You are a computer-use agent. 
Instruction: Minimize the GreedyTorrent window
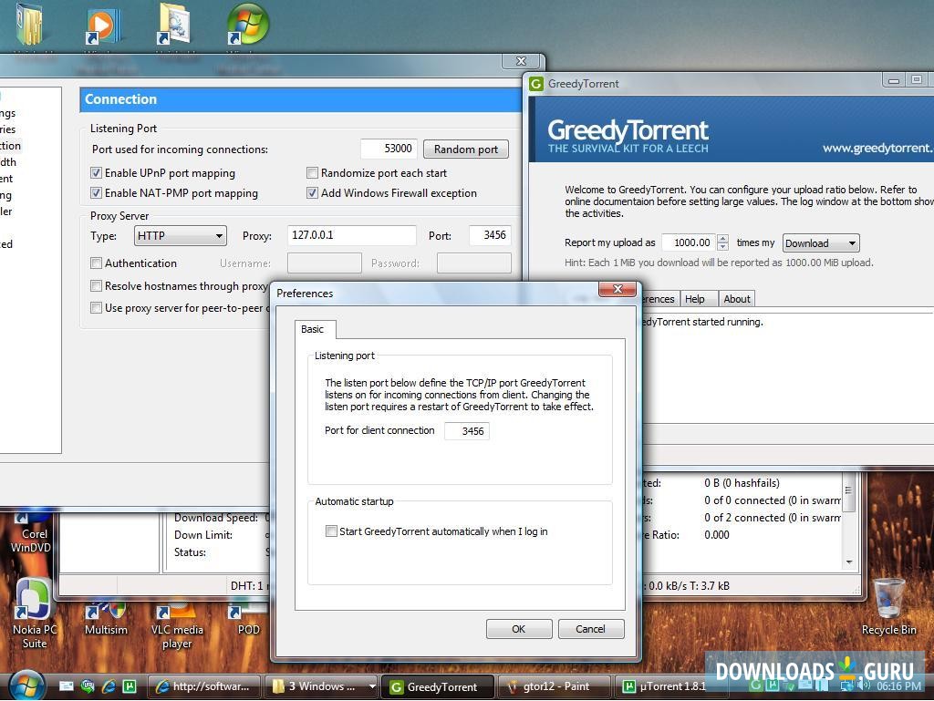click(x=894, y=80)
